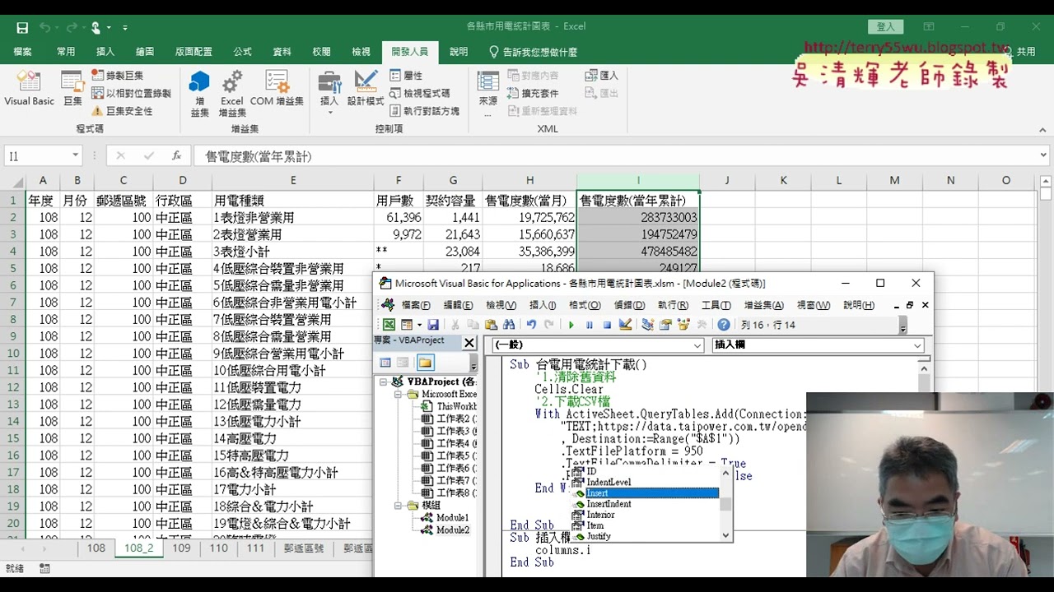Select column E header in the worksheet
This screenshot has width=1054, height=592.
[292, 181]
